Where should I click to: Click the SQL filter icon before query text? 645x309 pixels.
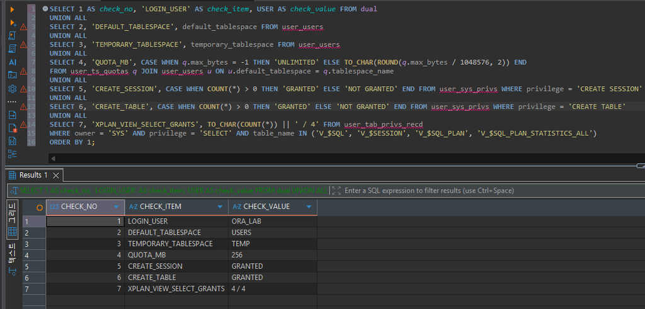15,190
